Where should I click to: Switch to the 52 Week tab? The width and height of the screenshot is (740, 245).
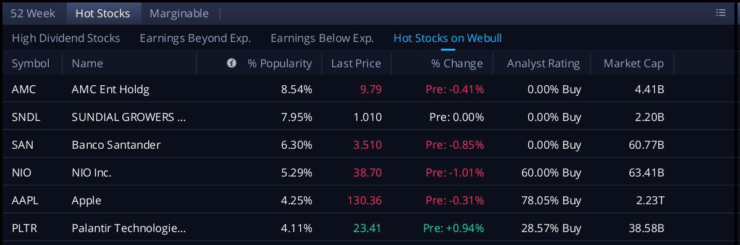(33, 13)
